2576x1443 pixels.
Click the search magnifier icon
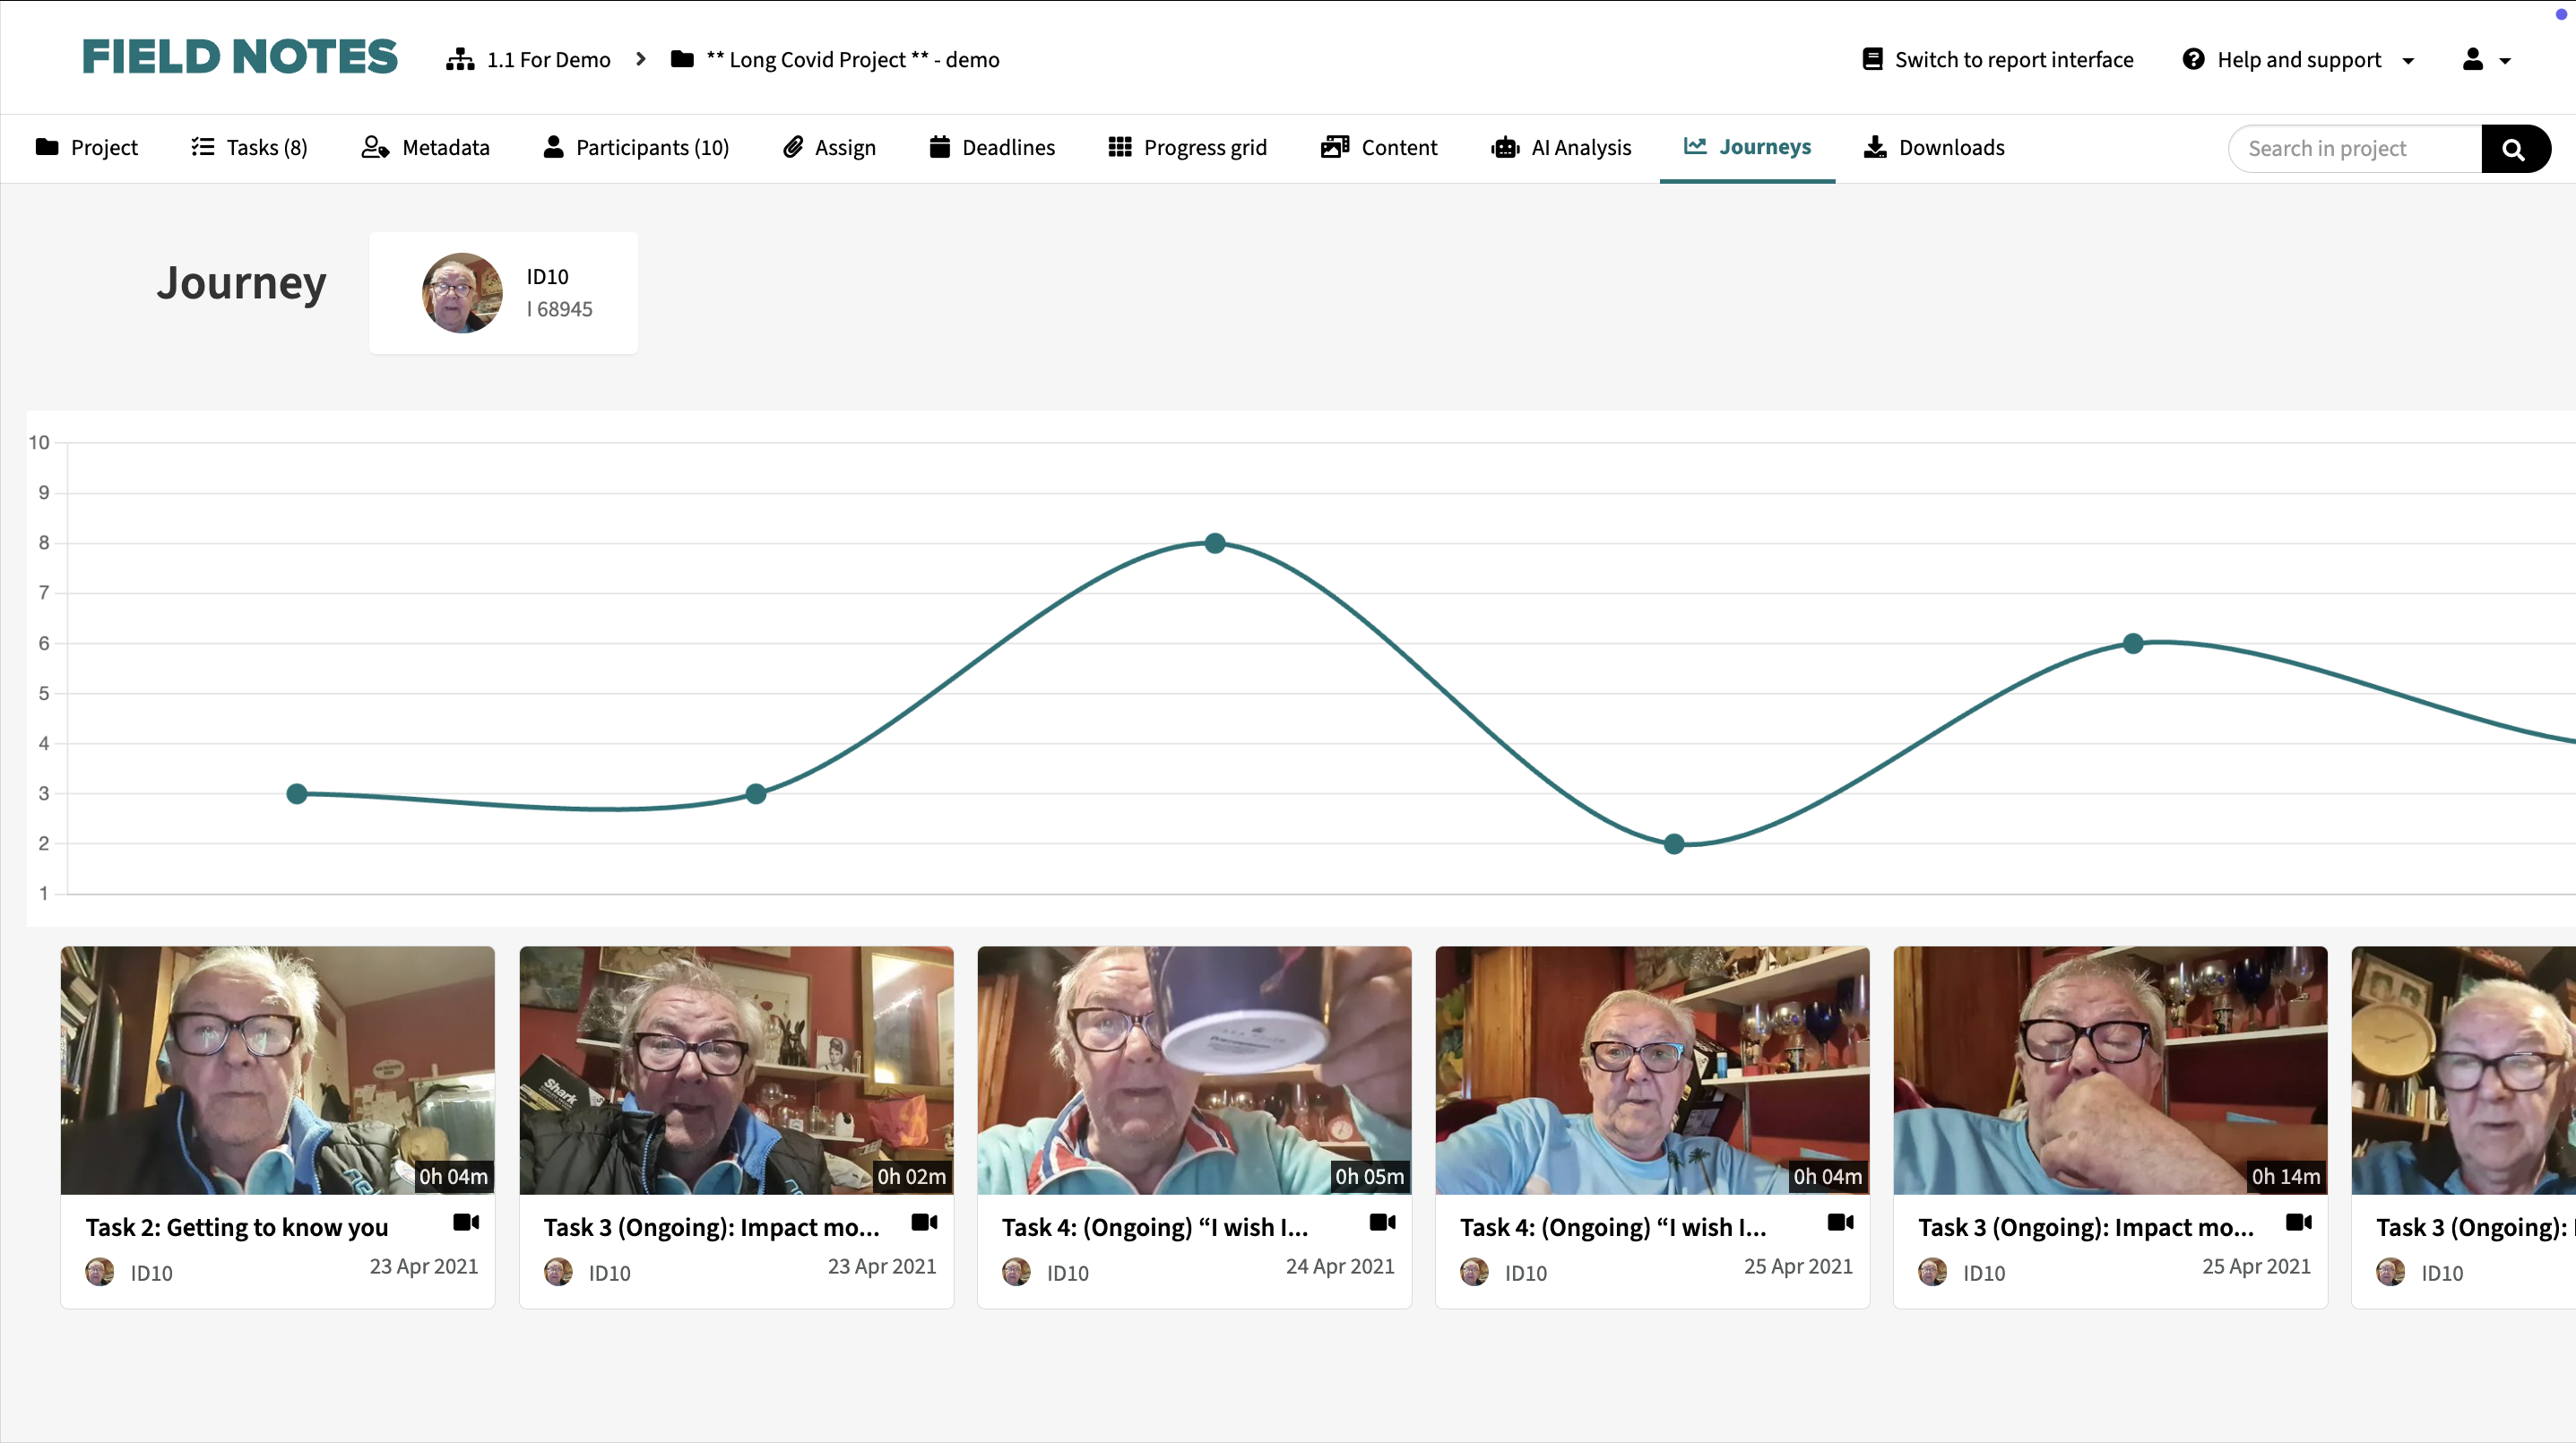2516,148
